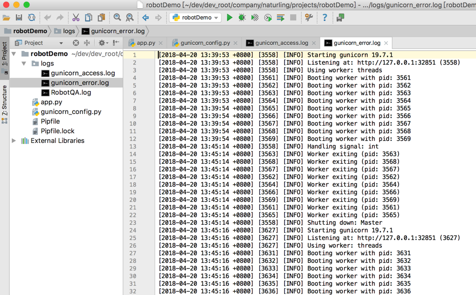Select External Libraries in project tree
476x295 pixels.
point(57,141)
